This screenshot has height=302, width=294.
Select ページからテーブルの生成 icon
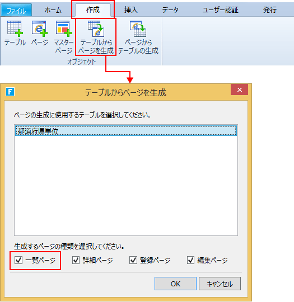(138, 29)
